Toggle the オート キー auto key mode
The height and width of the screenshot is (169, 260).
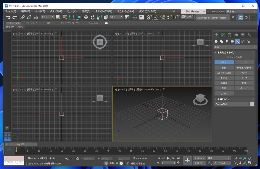click(x=199, y=158)
